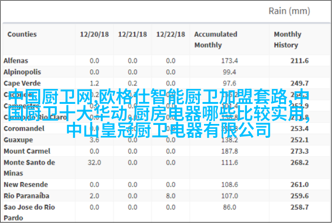Image resolution: width=332 pixels, height=223 pixels.
Task: Select the Sao Jose do Rio Pardo name
Action: (x=29, y=212)
